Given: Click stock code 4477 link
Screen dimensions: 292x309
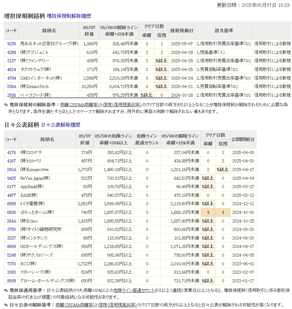Looking at the screenshot, I should [11, 195].
